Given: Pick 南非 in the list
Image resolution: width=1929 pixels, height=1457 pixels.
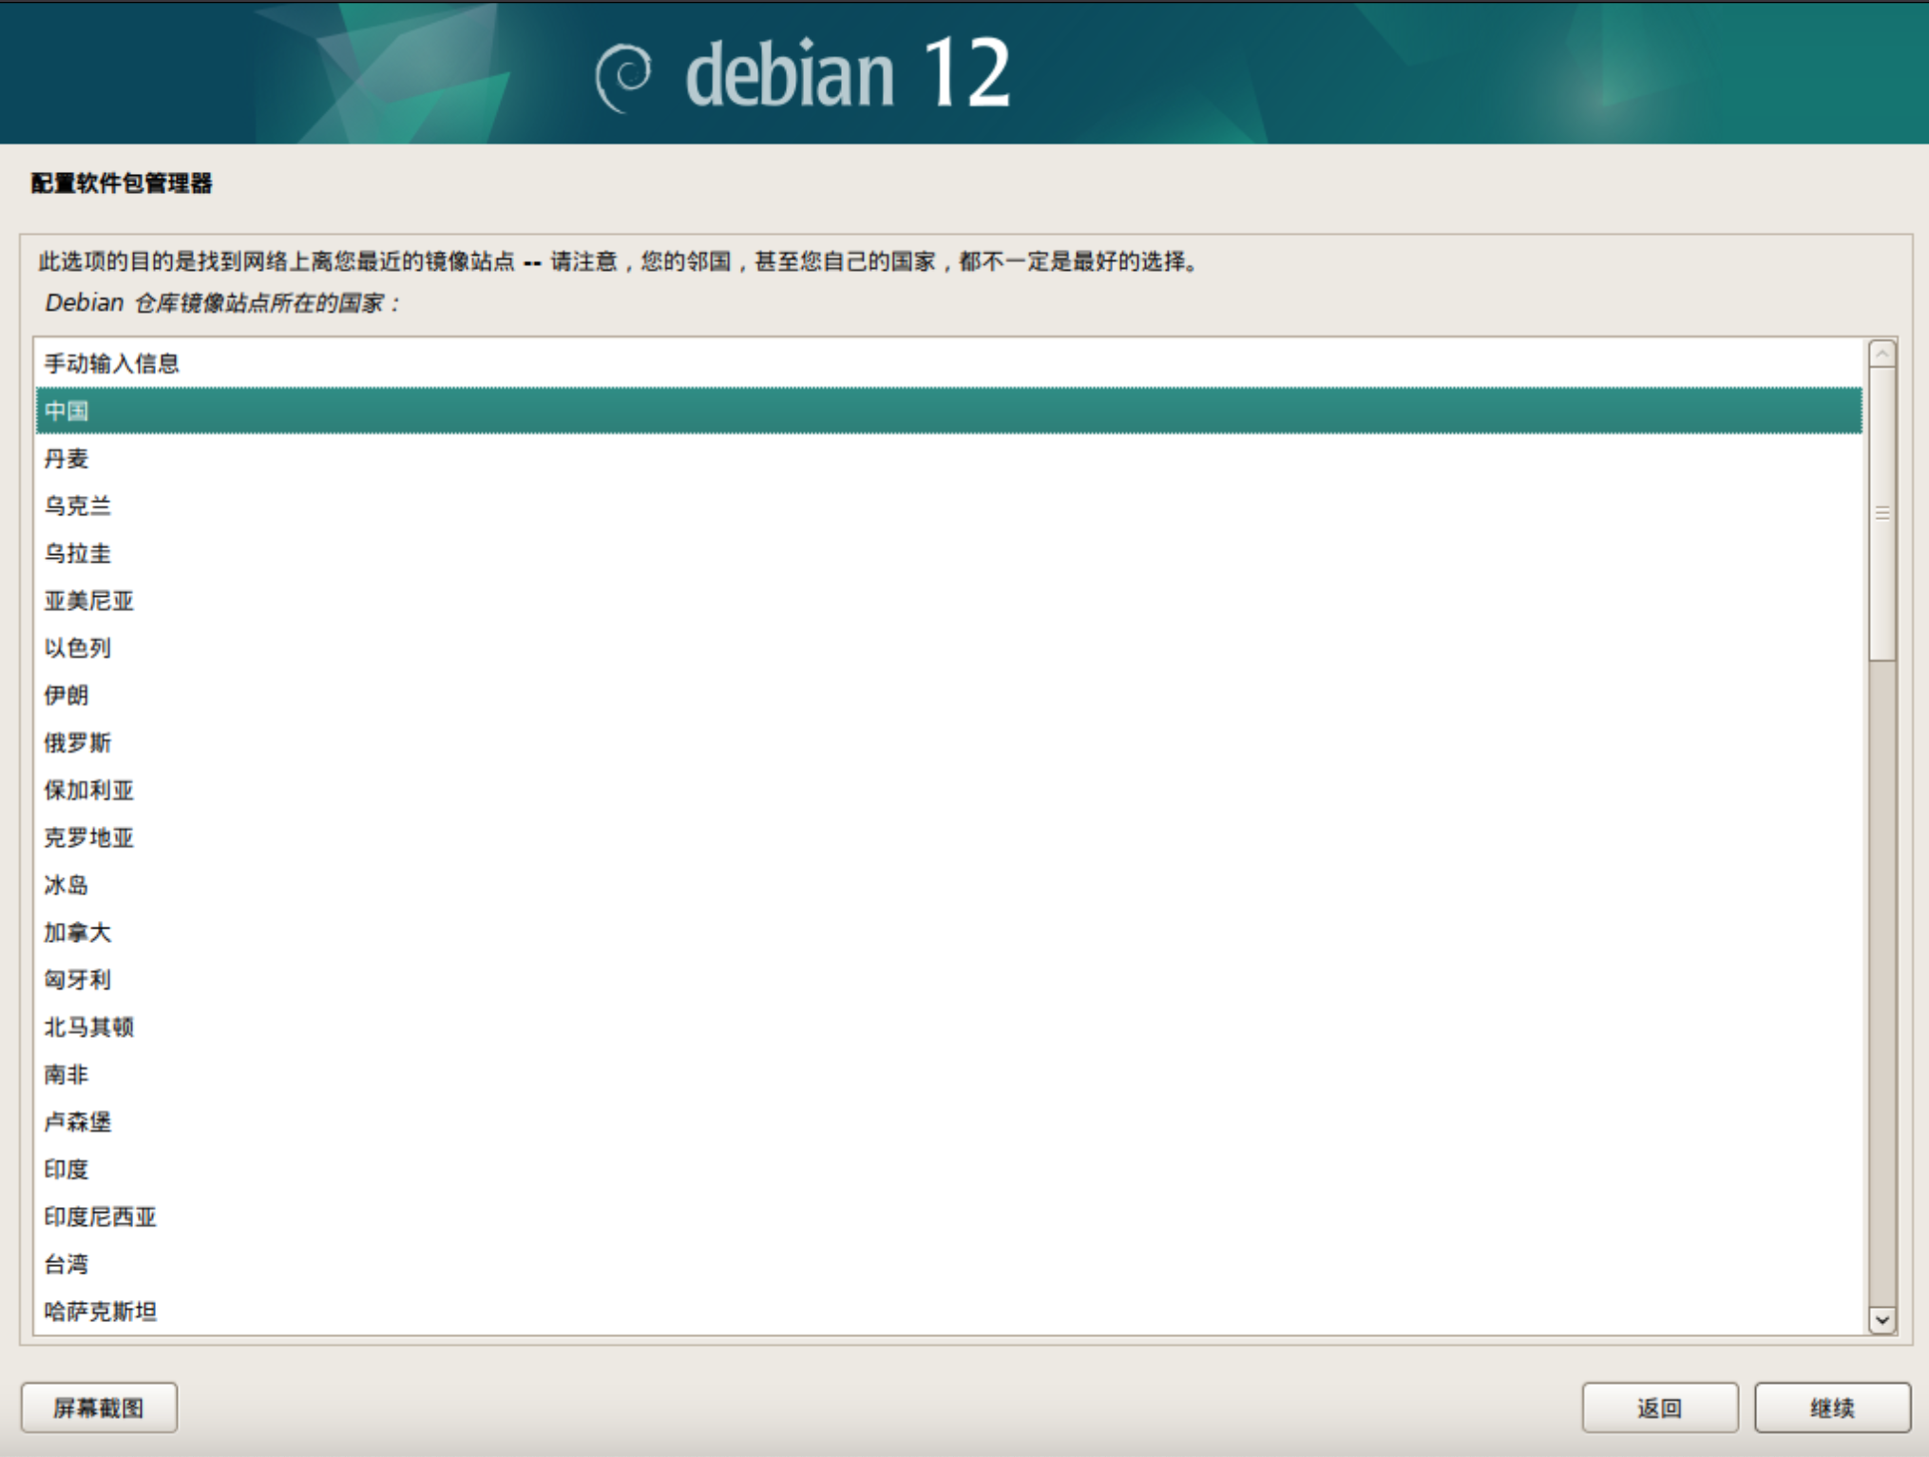Looking at the screenshot, I should coord(67,1075).
